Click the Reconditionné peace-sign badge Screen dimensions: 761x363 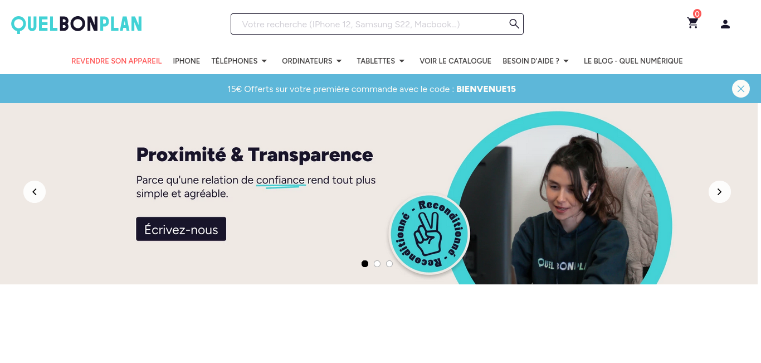point(429,234)
